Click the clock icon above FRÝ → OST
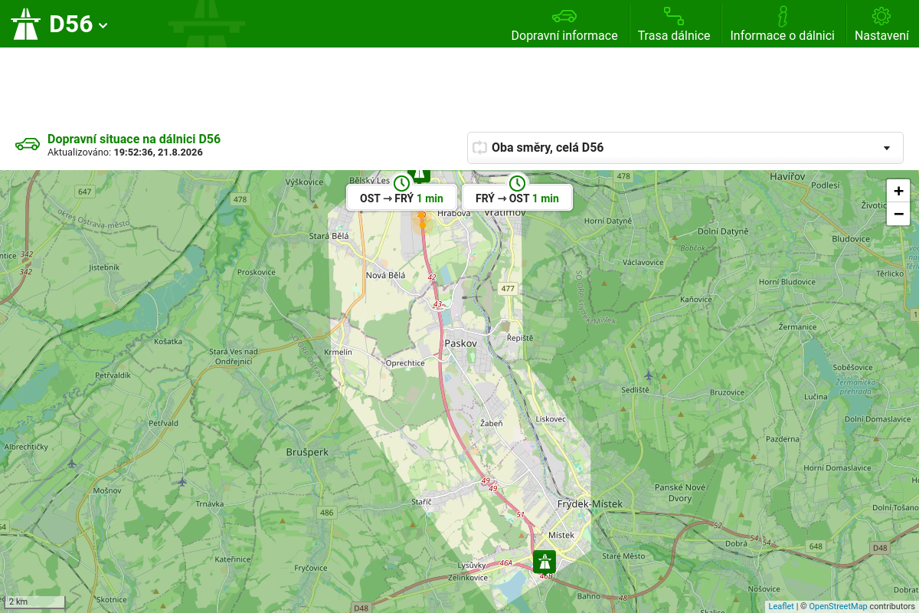The height and width of the screenshot is (613, 919). coord(517,183)
